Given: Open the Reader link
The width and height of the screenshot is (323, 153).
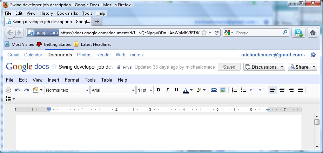Looking at the screenshot, I should [103, 55].
